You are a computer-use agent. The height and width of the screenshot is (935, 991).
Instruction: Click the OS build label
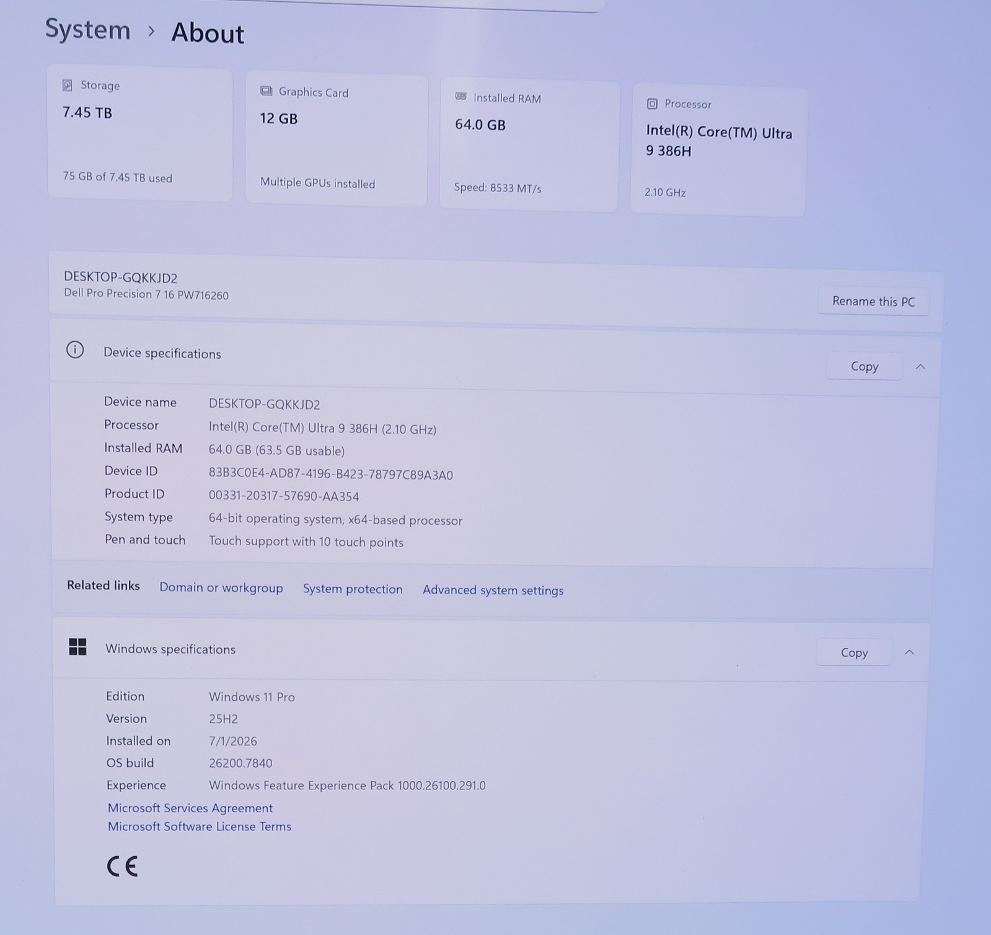(x=130, y=763)
